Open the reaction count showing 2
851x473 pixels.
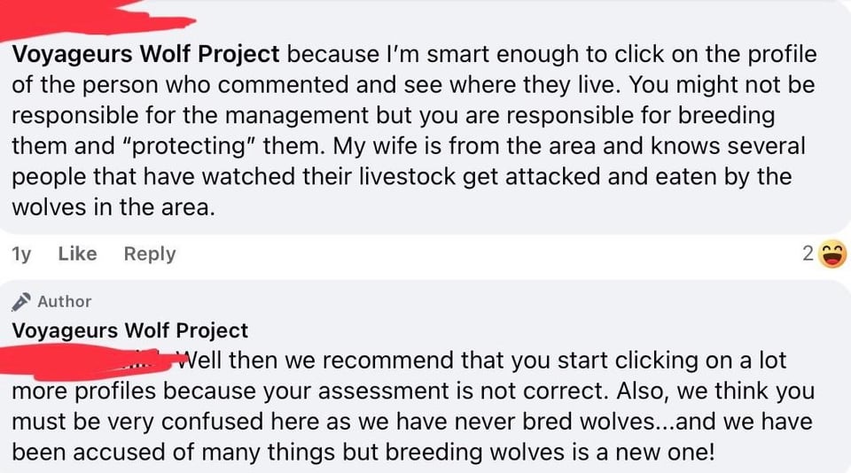tap(808, 255)
